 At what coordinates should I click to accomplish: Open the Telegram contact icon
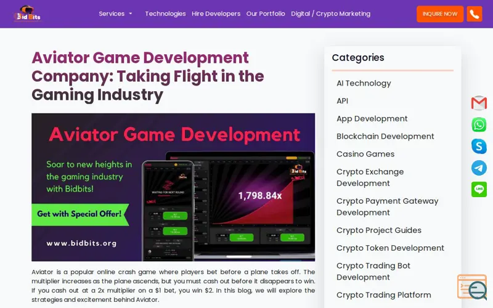pos(479,168)
